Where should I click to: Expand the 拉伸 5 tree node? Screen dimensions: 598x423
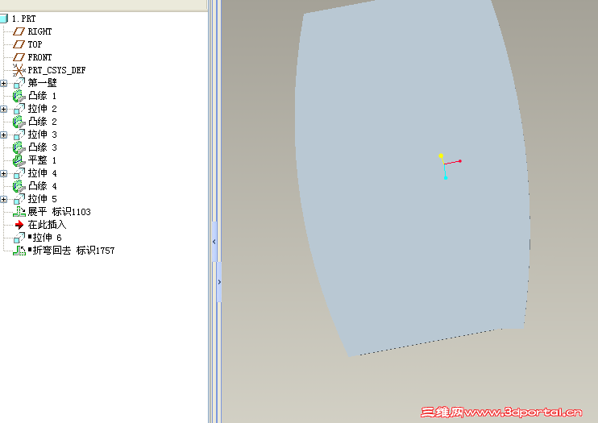3,200
